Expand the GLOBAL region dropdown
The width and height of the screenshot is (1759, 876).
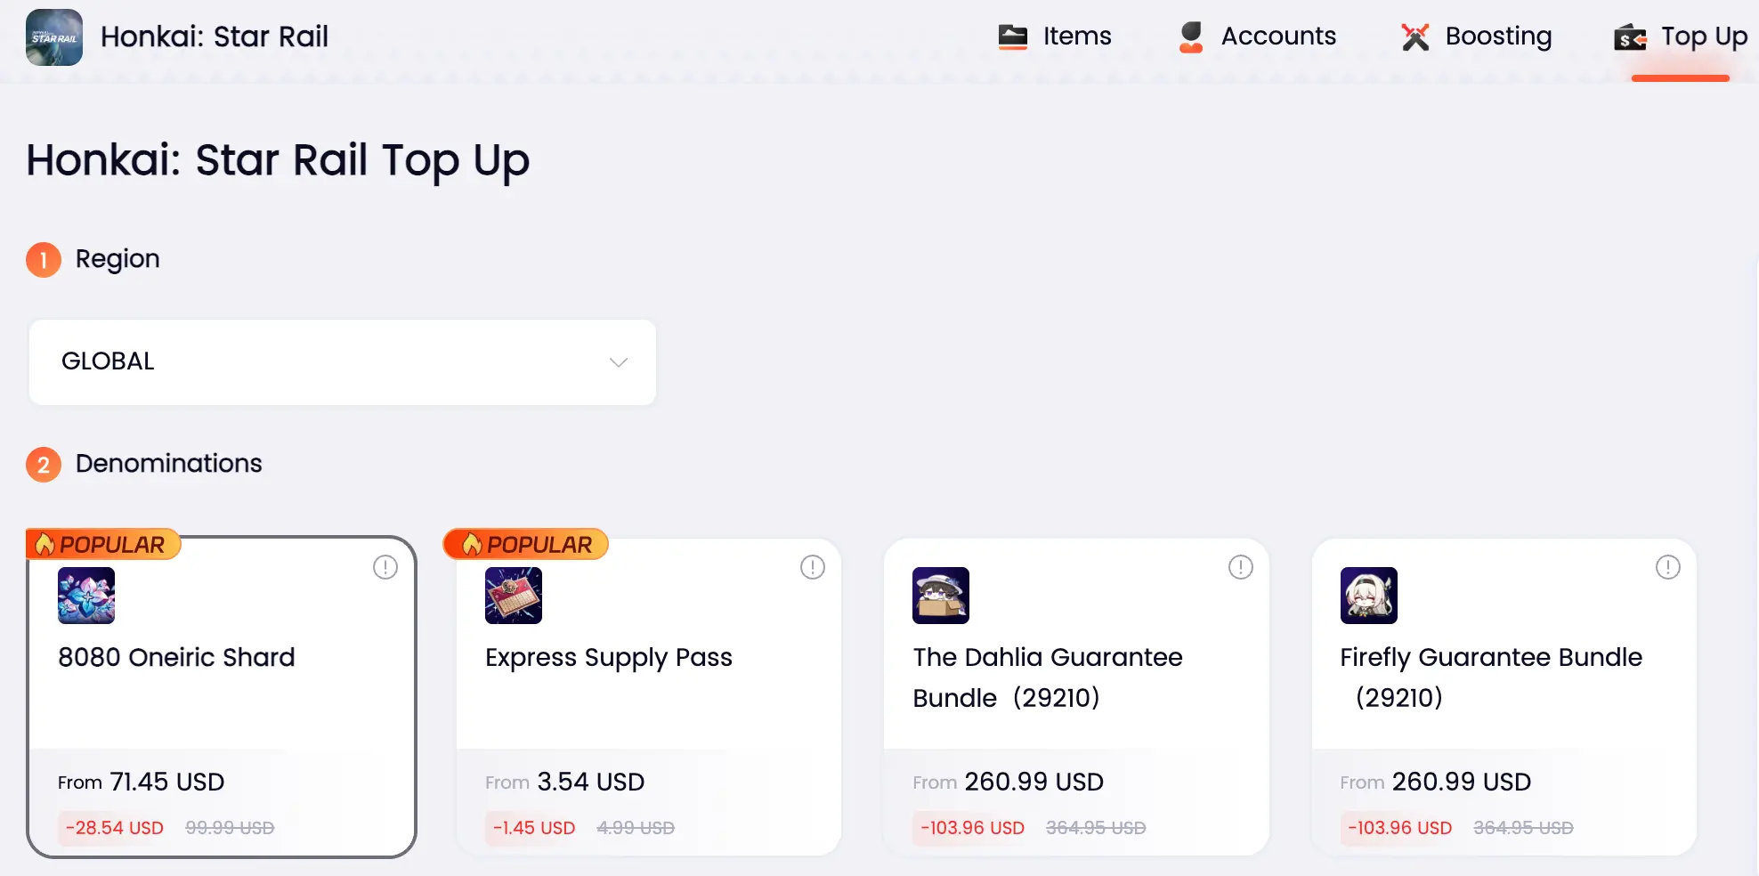343,362
